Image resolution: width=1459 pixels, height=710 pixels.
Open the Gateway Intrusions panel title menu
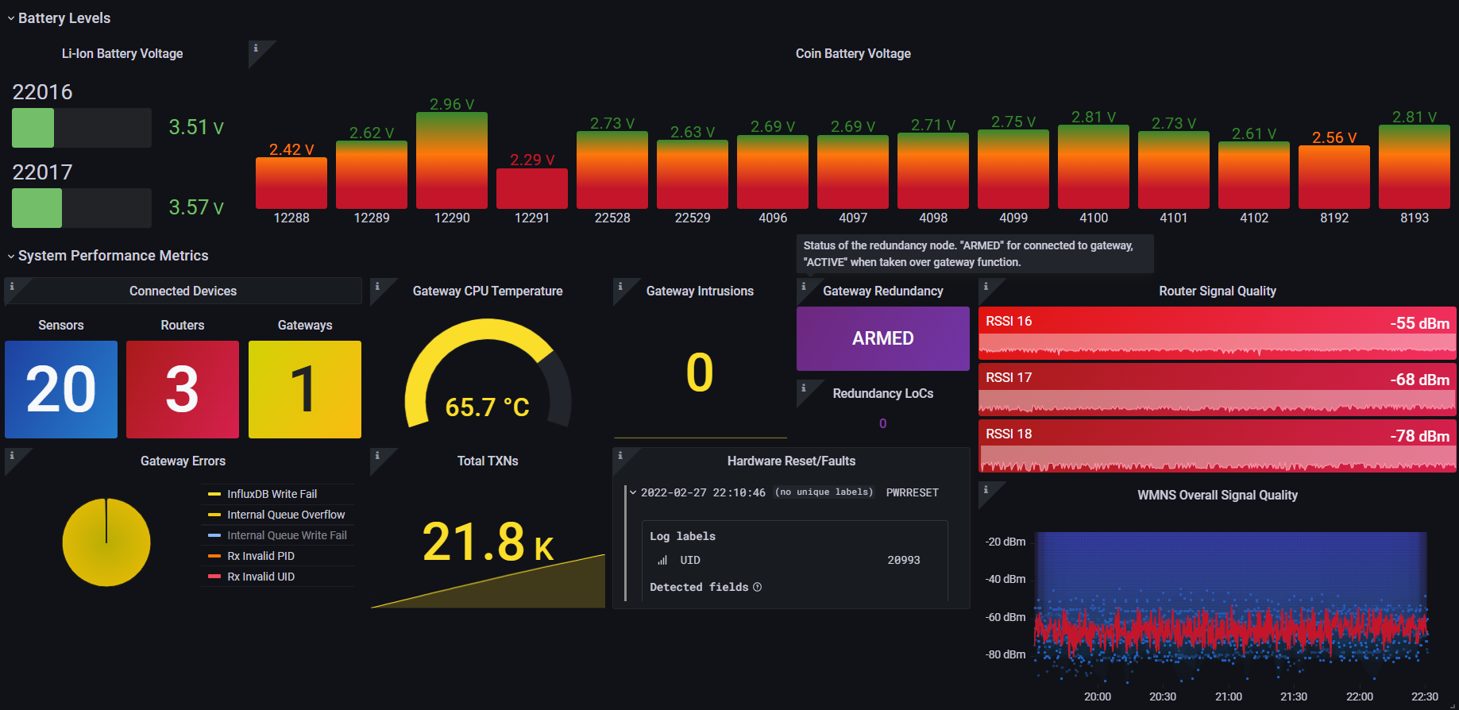tap(700, 291)
